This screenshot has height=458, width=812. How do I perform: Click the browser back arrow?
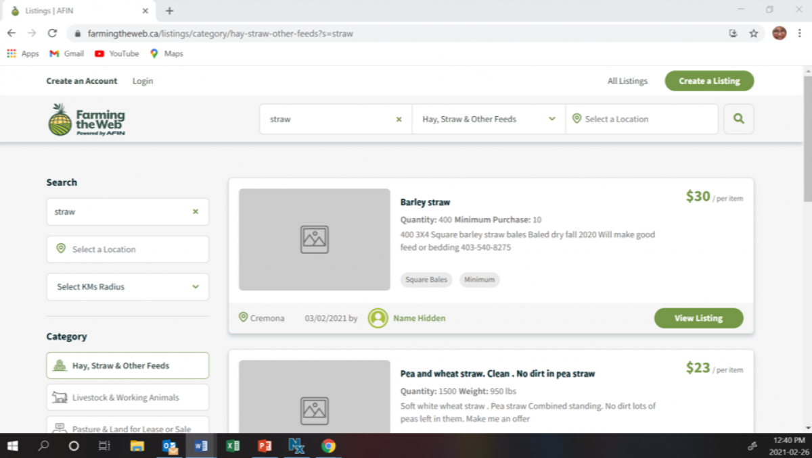(12, 33)
